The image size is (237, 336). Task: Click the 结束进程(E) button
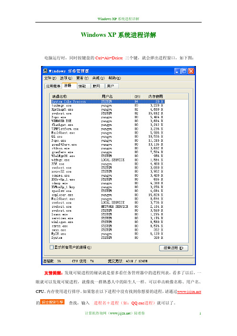coord(173,248)
